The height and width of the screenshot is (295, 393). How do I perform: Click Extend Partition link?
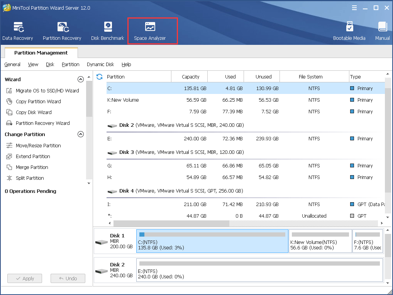33,157
